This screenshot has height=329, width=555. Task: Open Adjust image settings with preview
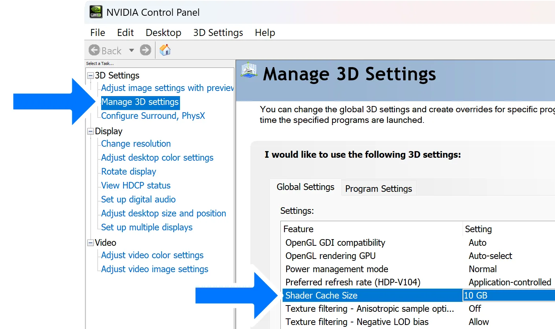pos(167,88)
